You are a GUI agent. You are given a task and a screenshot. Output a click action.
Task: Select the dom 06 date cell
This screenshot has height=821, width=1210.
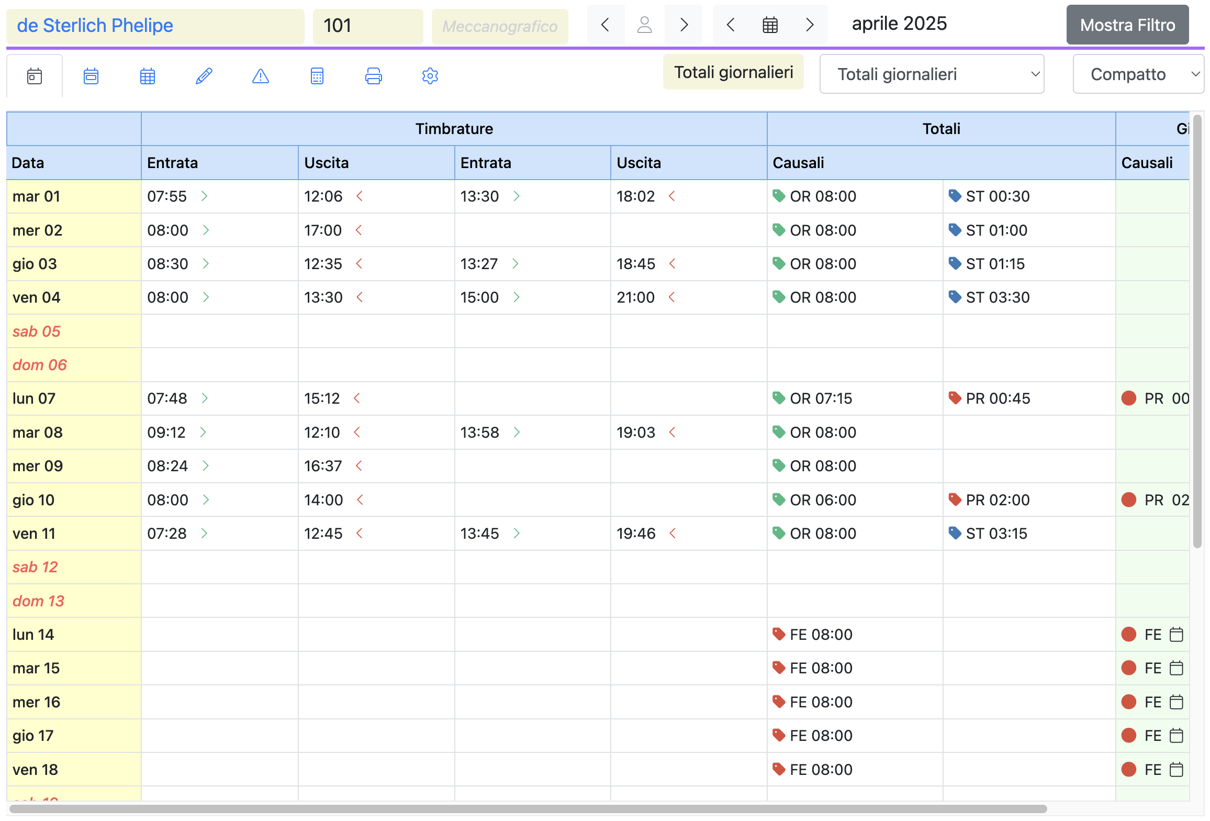[74, 365]
